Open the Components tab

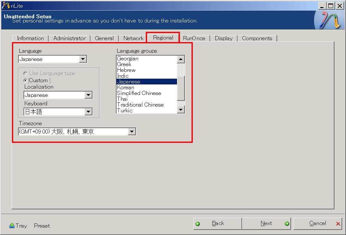click(x=257, y=38)
